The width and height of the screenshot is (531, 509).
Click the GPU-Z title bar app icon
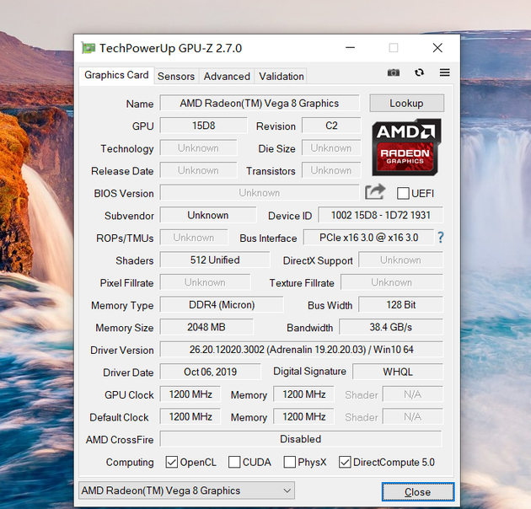coord(88,48)
